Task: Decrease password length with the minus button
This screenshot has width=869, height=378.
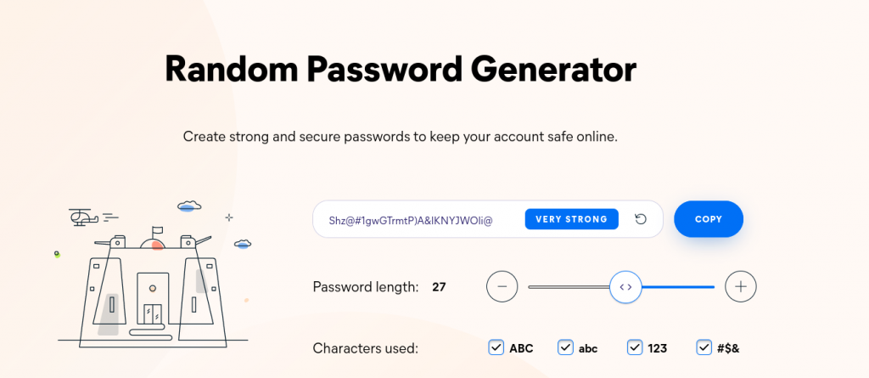Action: coord(502,287)
